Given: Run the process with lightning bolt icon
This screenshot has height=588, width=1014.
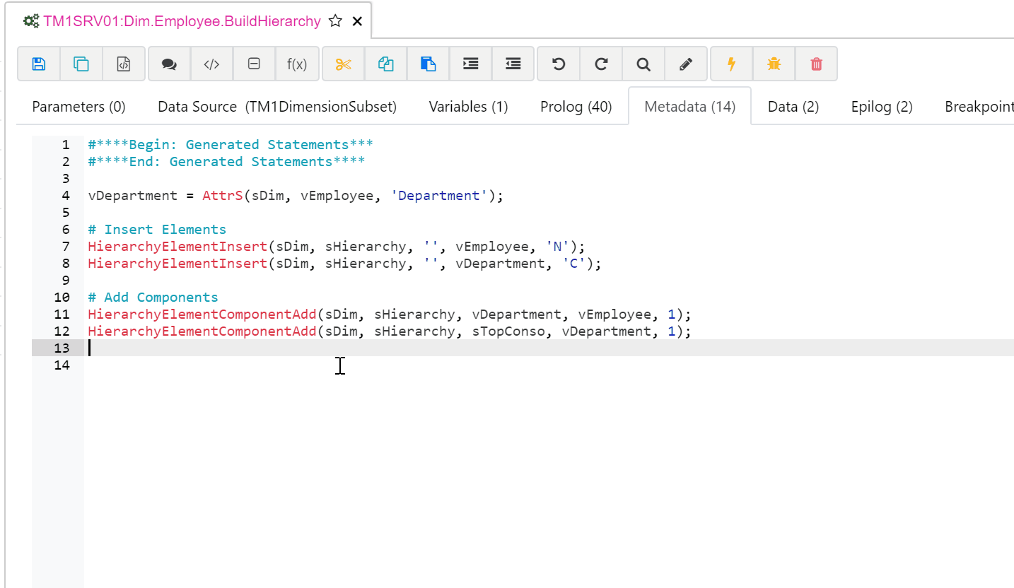Looking at the screenshot, I should pos(730,64).
